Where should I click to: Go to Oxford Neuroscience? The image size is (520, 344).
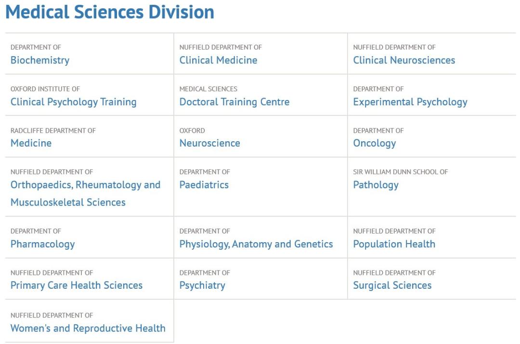coord(209,143)
